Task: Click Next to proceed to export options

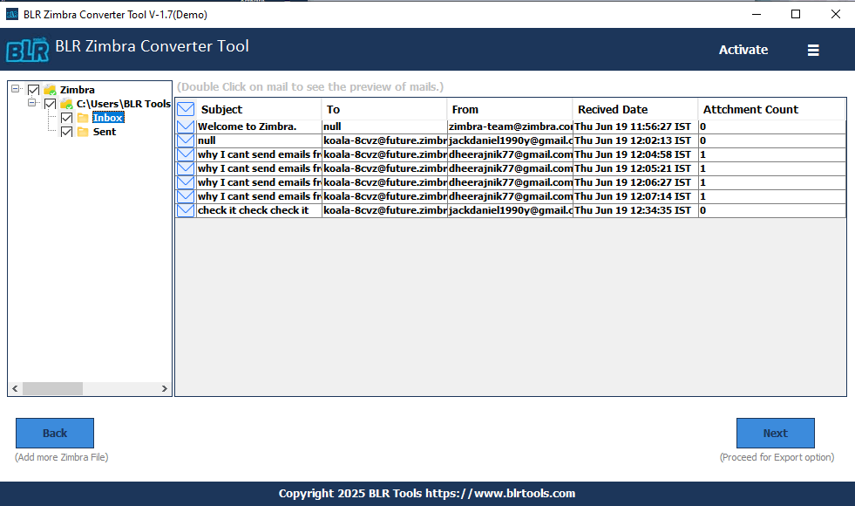Action: (x=775, y=433)
